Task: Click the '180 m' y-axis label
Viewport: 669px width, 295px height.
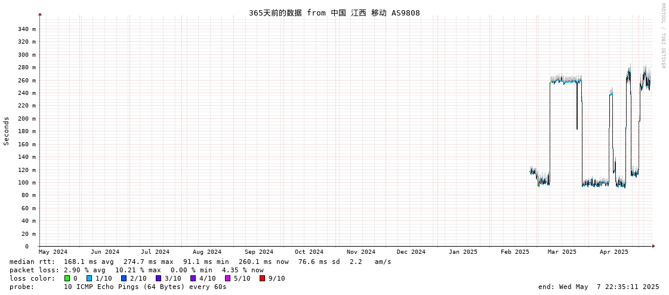Action: tap(26, 131)
